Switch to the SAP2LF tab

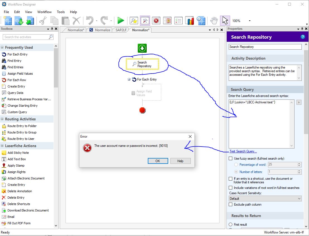click(121, 30)
